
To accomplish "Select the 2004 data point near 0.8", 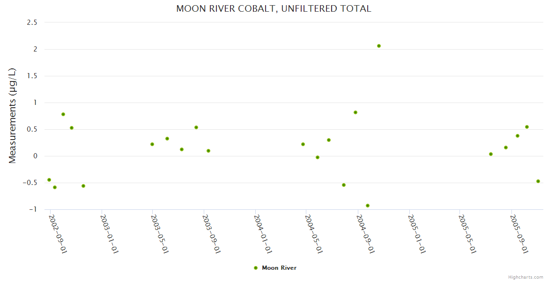I will pyautogui.click(x=355, y=112).
